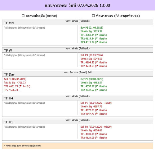Toggle the Active status checkbox

point(23,16)
